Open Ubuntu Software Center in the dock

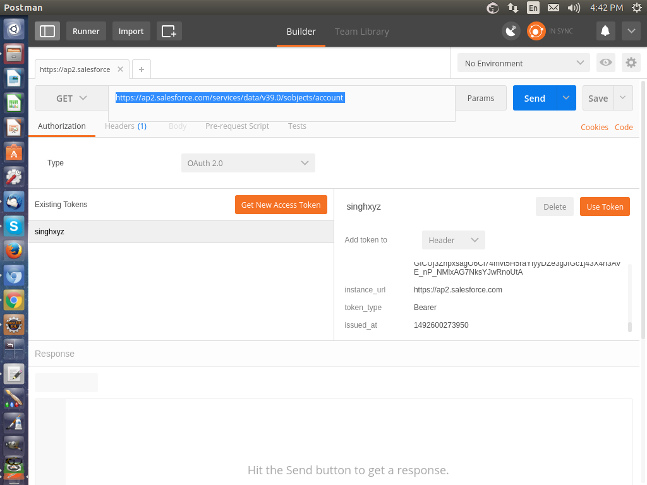(14, 153)
